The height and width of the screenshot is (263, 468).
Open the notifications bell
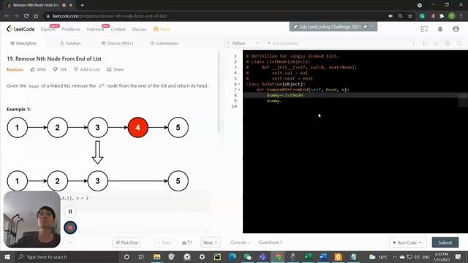[440, 29]
